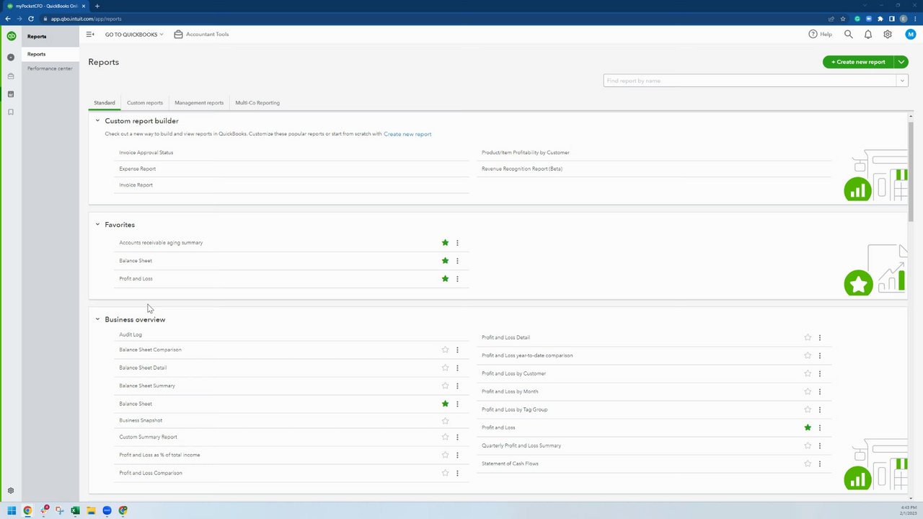Switch to the Standard tab
Image resolution: width=923 pixels, height=519 pixels.
point(104,102)
